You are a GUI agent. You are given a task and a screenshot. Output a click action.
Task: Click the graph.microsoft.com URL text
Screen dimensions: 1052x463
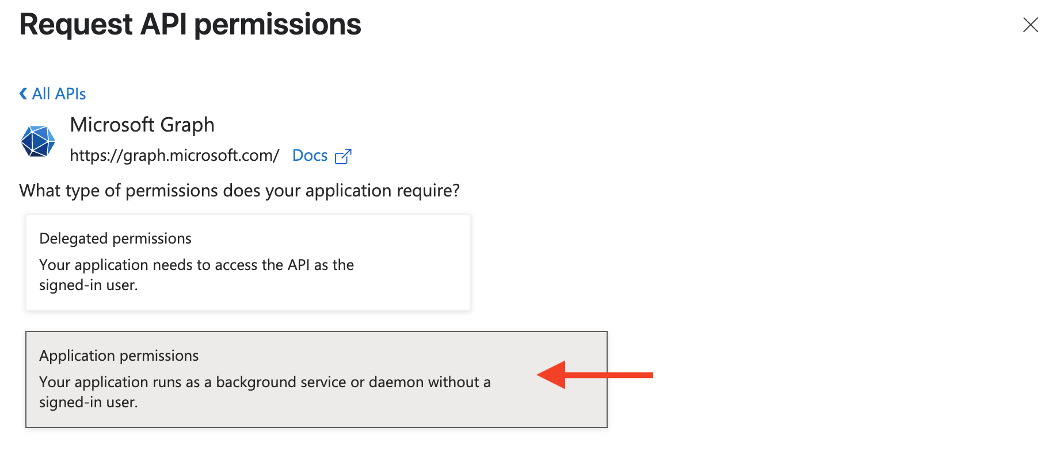(174, 156)
